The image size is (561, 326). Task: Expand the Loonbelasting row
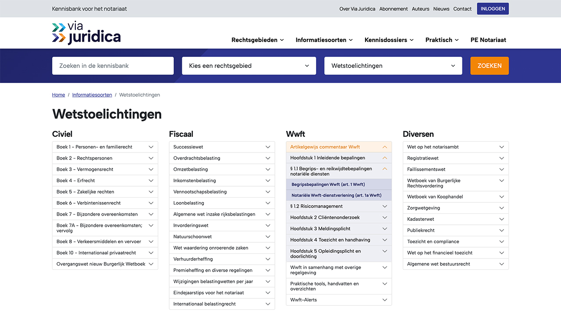point(222,203)
